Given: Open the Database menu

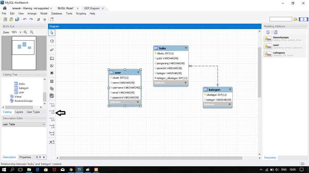Looking at the screenshot, I should [56, 14].
